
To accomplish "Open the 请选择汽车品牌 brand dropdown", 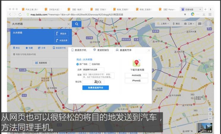I will click(93, 70).
